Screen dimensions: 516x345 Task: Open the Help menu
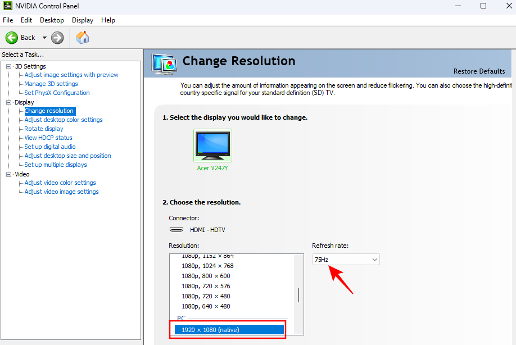[x=108, y=20]
